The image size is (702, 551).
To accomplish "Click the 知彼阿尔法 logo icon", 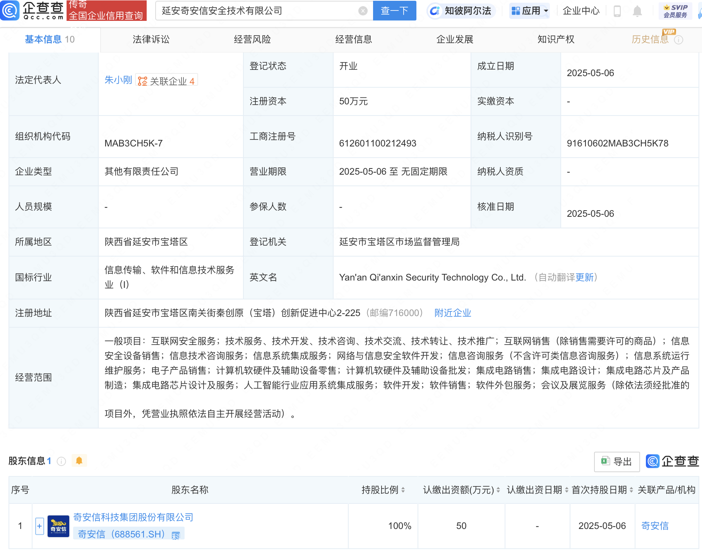I will pyautogui.click(x=435, y=11).
